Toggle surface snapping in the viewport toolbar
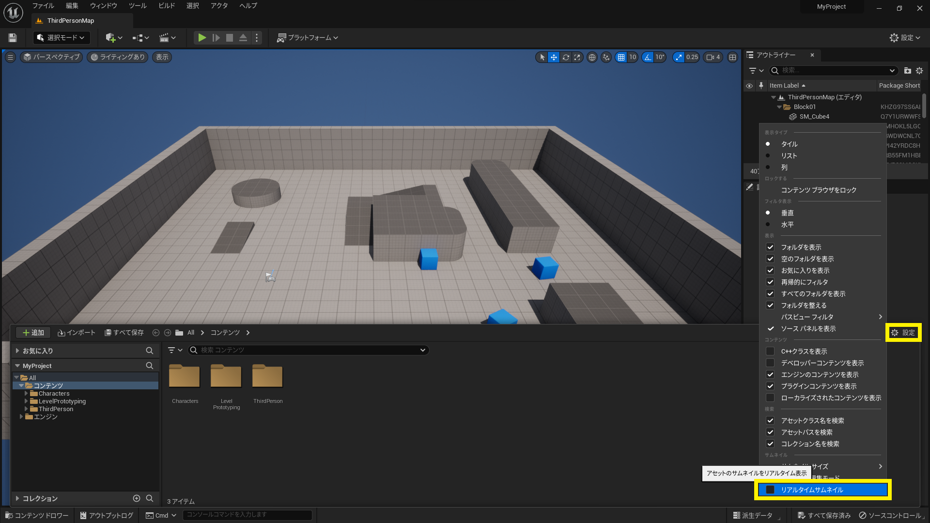Image resolution: width=930 pixels, height=523 pixels. click(606, 57)
